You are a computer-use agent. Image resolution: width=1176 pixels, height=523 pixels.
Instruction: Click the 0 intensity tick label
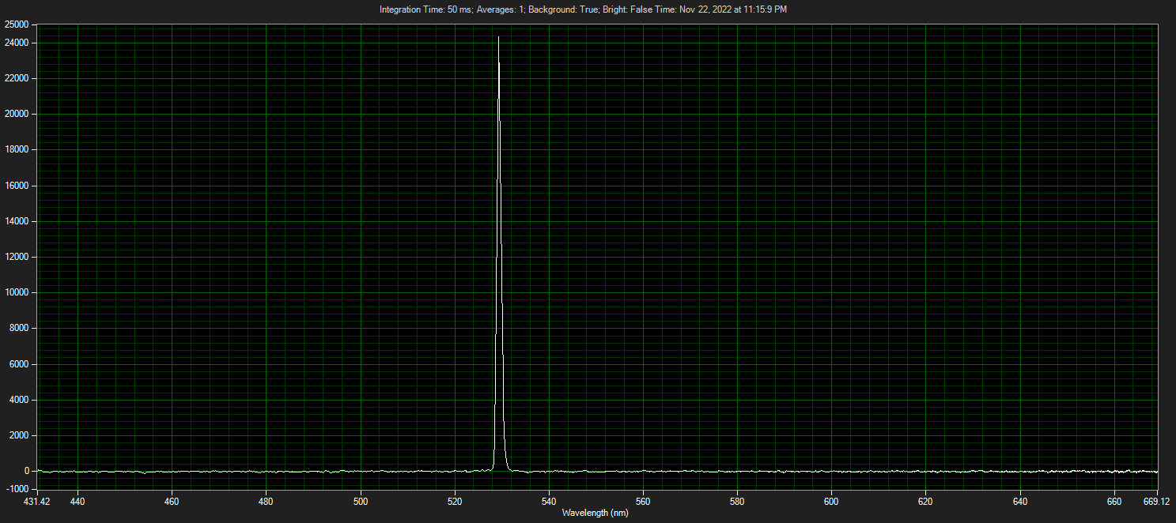coord(27,471)
